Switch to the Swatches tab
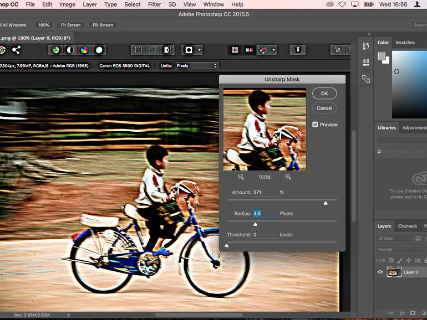427x320 pixels. point(405,43)
